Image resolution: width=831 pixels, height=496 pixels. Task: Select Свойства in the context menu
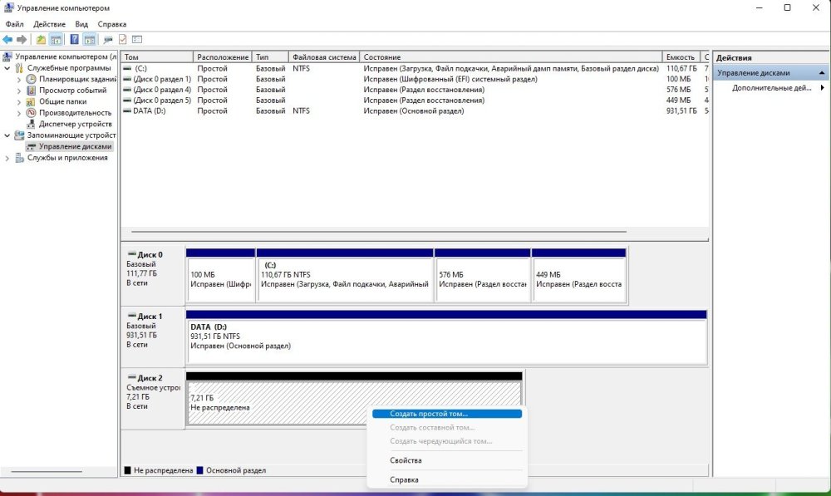coord(406,460)
